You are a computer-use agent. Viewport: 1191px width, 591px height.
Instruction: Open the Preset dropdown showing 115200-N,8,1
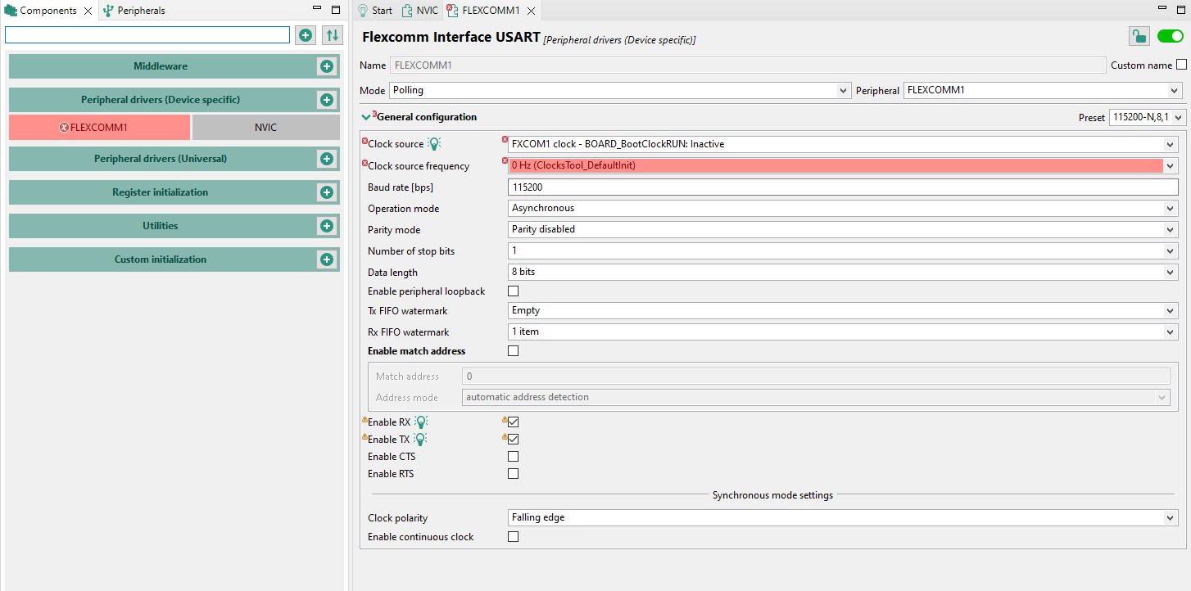[1147, 118]
